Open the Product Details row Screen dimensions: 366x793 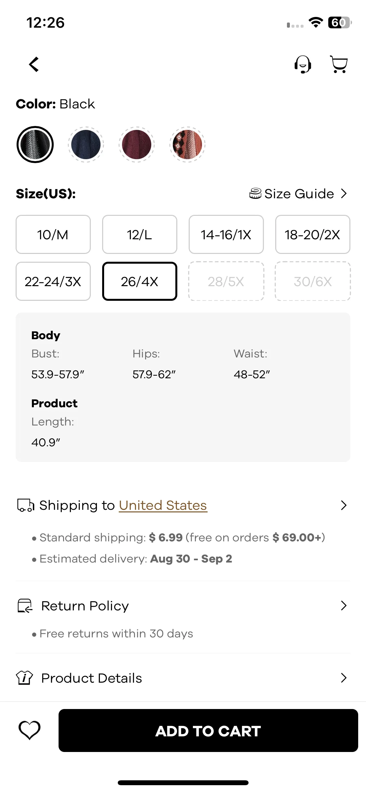coord(183,678)
